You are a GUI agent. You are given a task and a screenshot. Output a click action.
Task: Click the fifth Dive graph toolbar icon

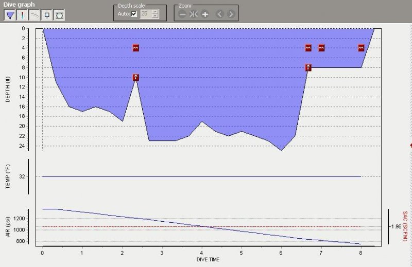pos(59,15)
